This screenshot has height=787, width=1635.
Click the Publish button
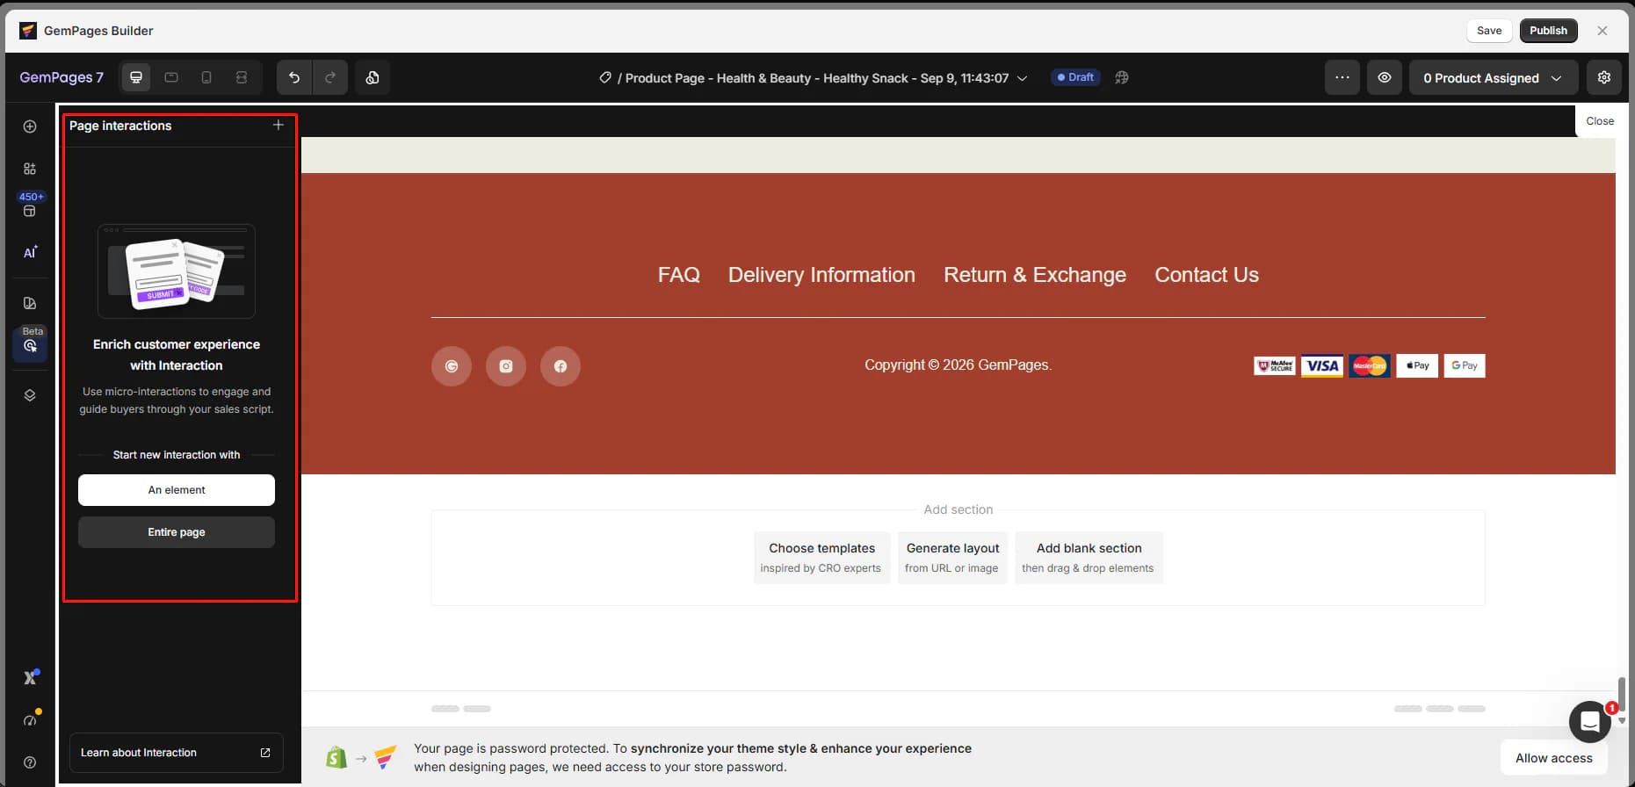click(x=1548, y=31)
